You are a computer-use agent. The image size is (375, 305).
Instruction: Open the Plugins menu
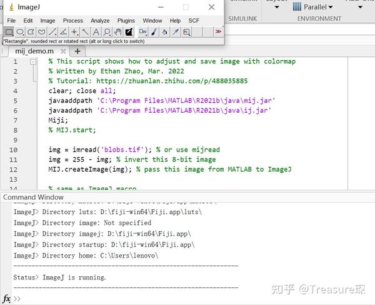point(126,21)
